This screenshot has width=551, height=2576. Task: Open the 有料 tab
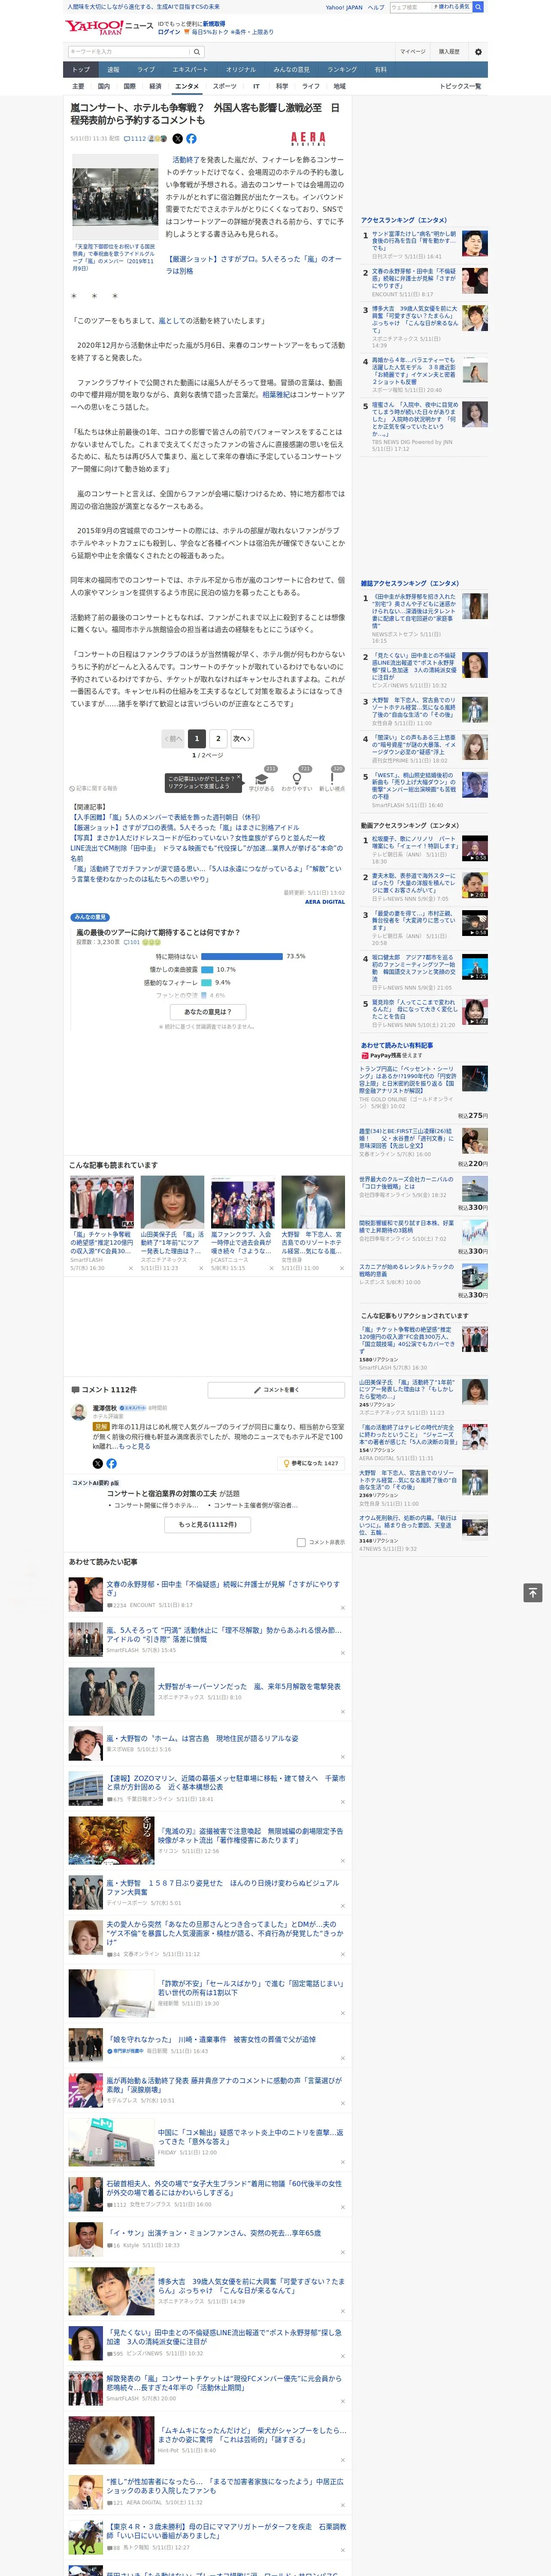[380, 69]
